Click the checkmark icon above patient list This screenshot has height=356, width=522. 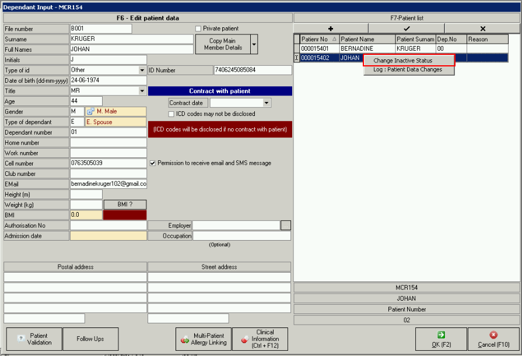pos(407,29)
